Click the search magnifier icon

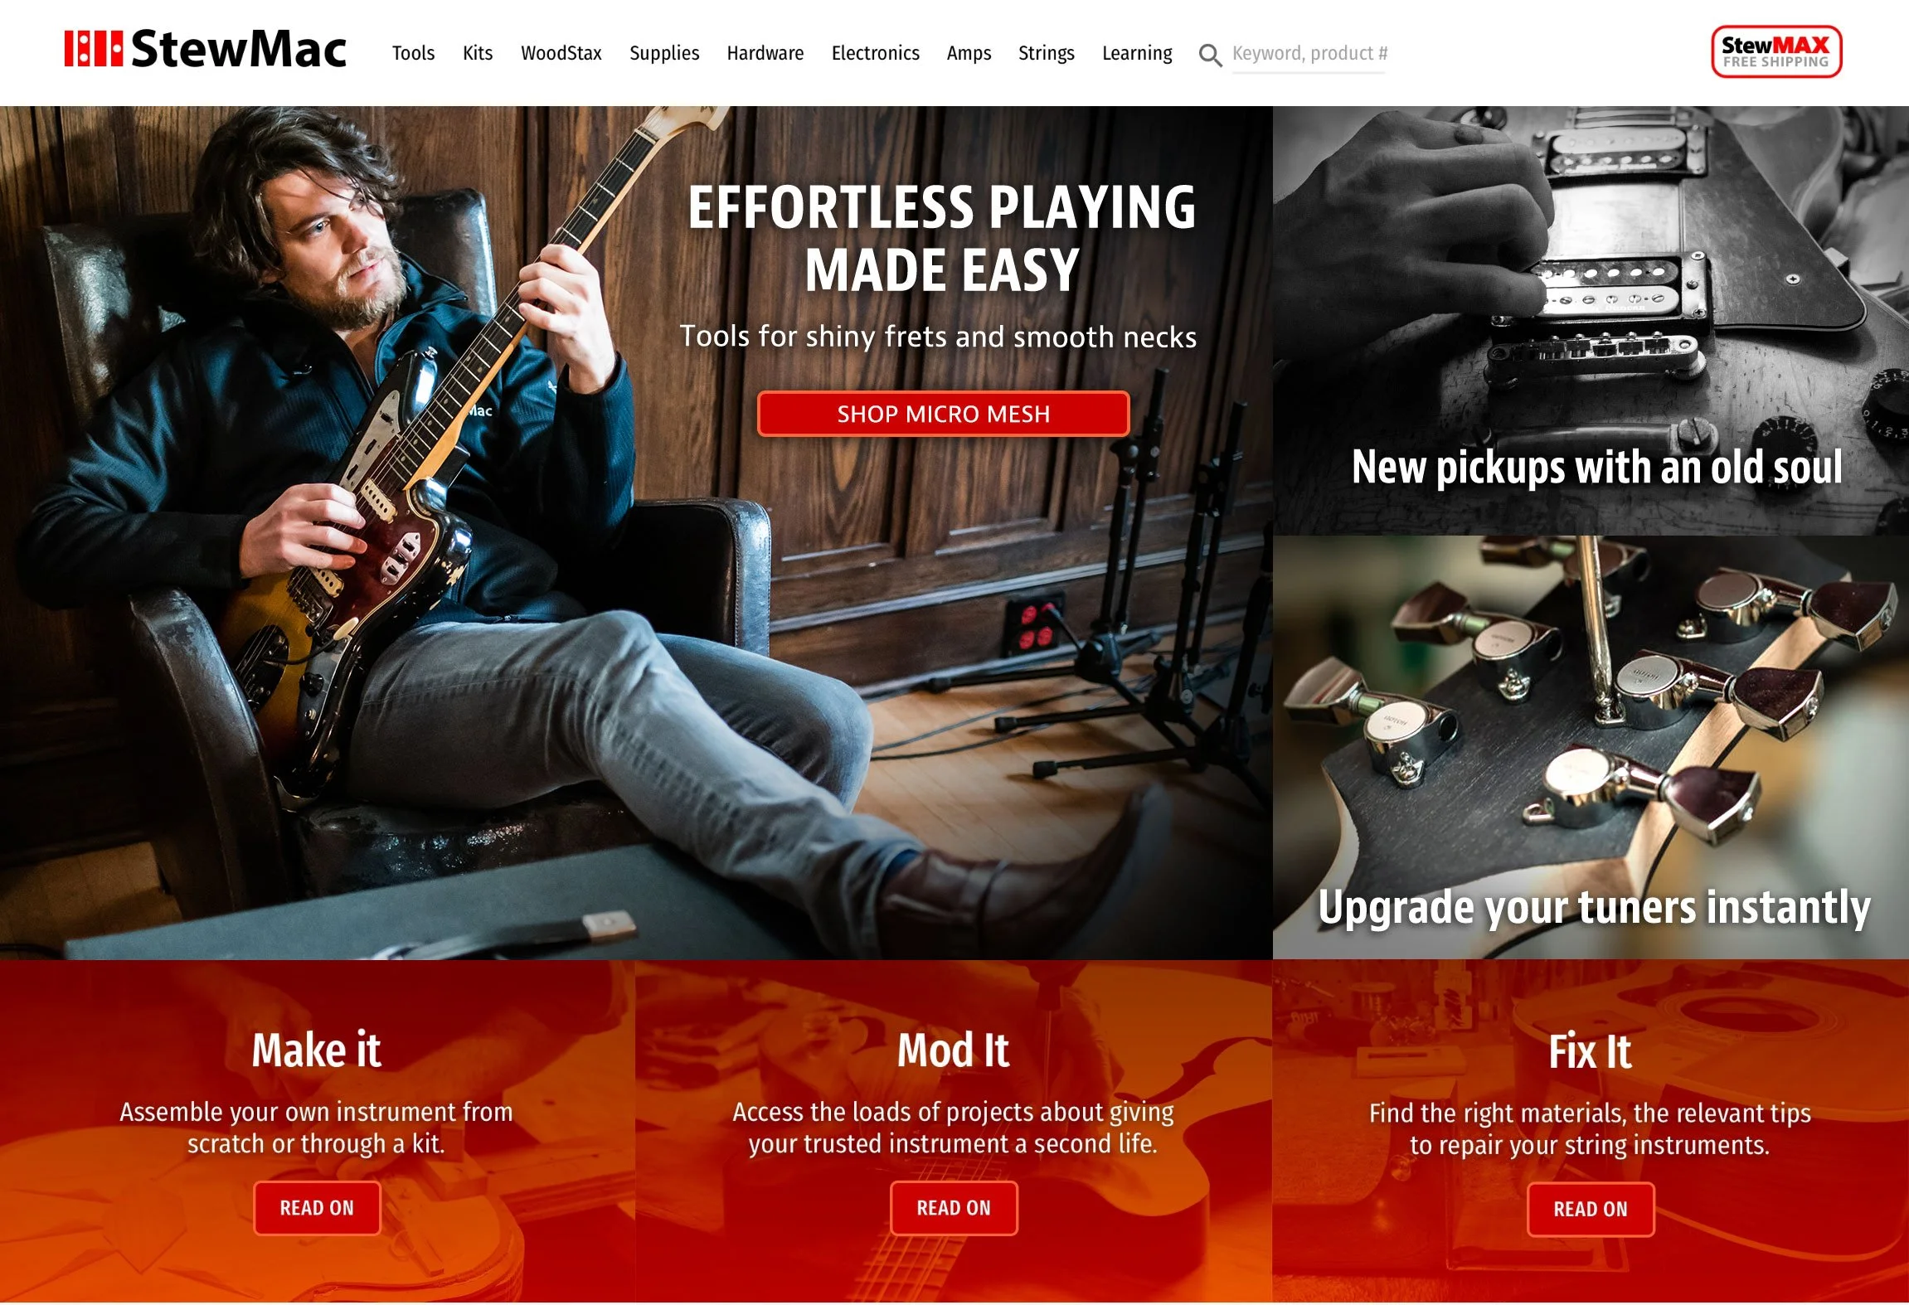tap(1210, 56)
